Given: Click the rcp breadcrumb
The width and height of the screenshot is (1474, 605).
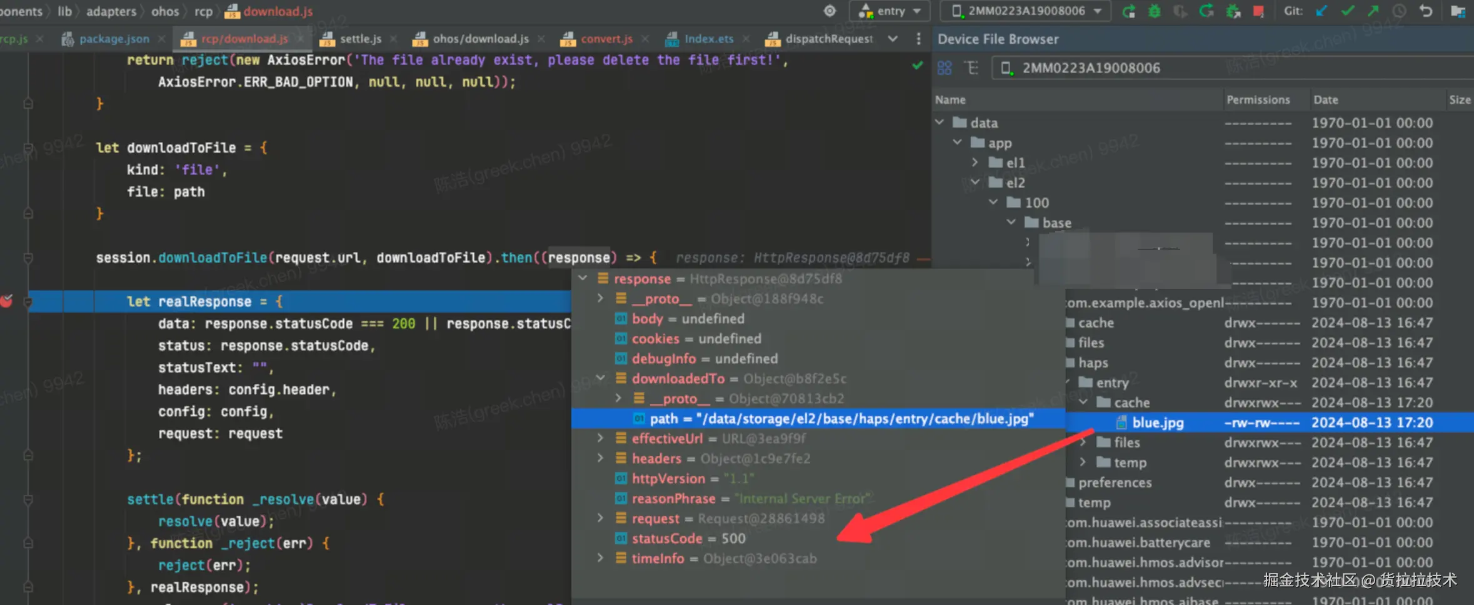Looking at the screenshot, I should point(203,11).
